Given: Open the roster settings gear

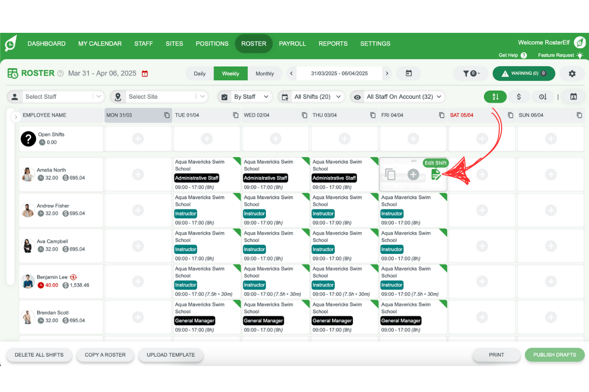Looking at the screenshot, I should pos(572,73).
